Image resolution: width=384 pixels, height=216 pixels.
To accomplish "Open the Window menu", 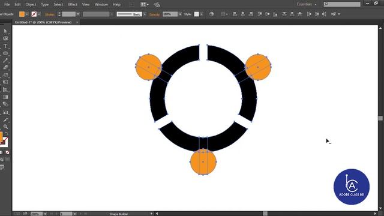I will 101,4.
